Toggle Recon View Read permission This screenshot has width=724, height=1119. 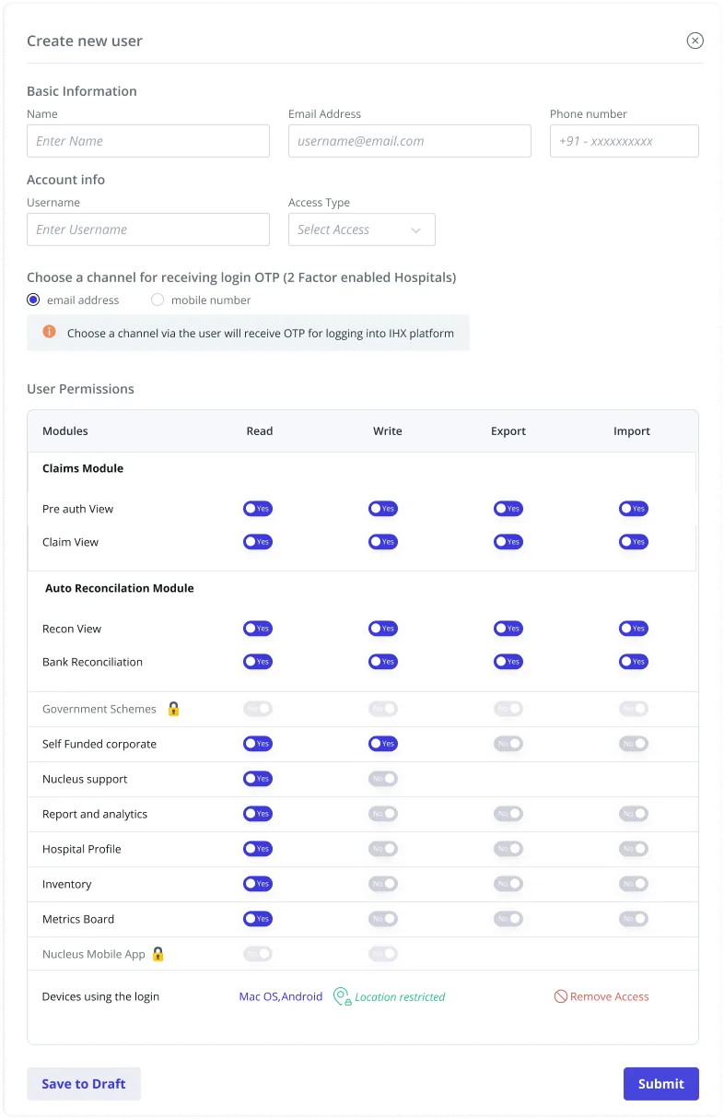pyautogui.click(x=258, y=629)
